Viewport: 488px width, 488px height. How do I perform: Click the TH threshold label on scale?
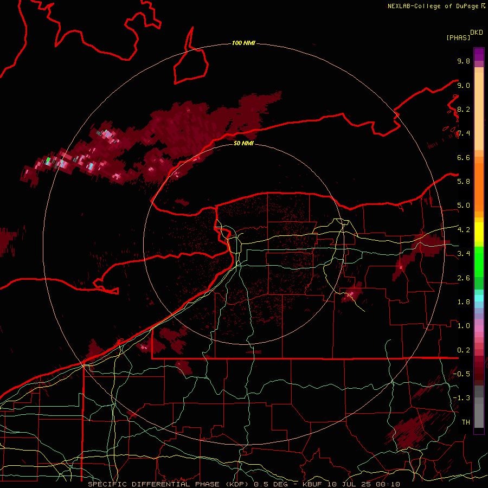click(x=466, y=422)
